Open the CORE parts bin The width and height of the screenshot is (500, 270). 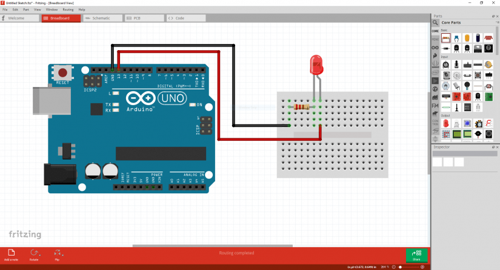(435, 31)
